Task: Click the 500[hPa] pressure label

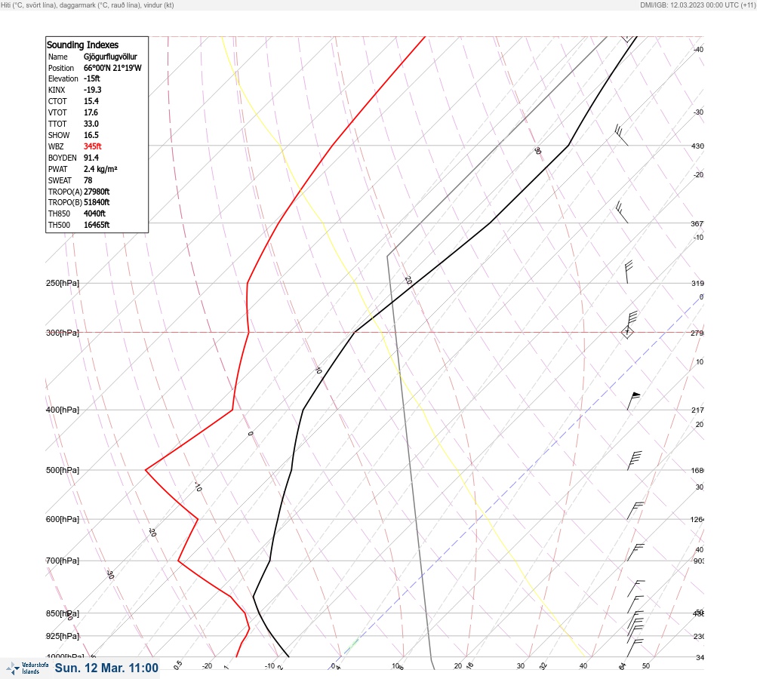Action: tap(63, 470)
